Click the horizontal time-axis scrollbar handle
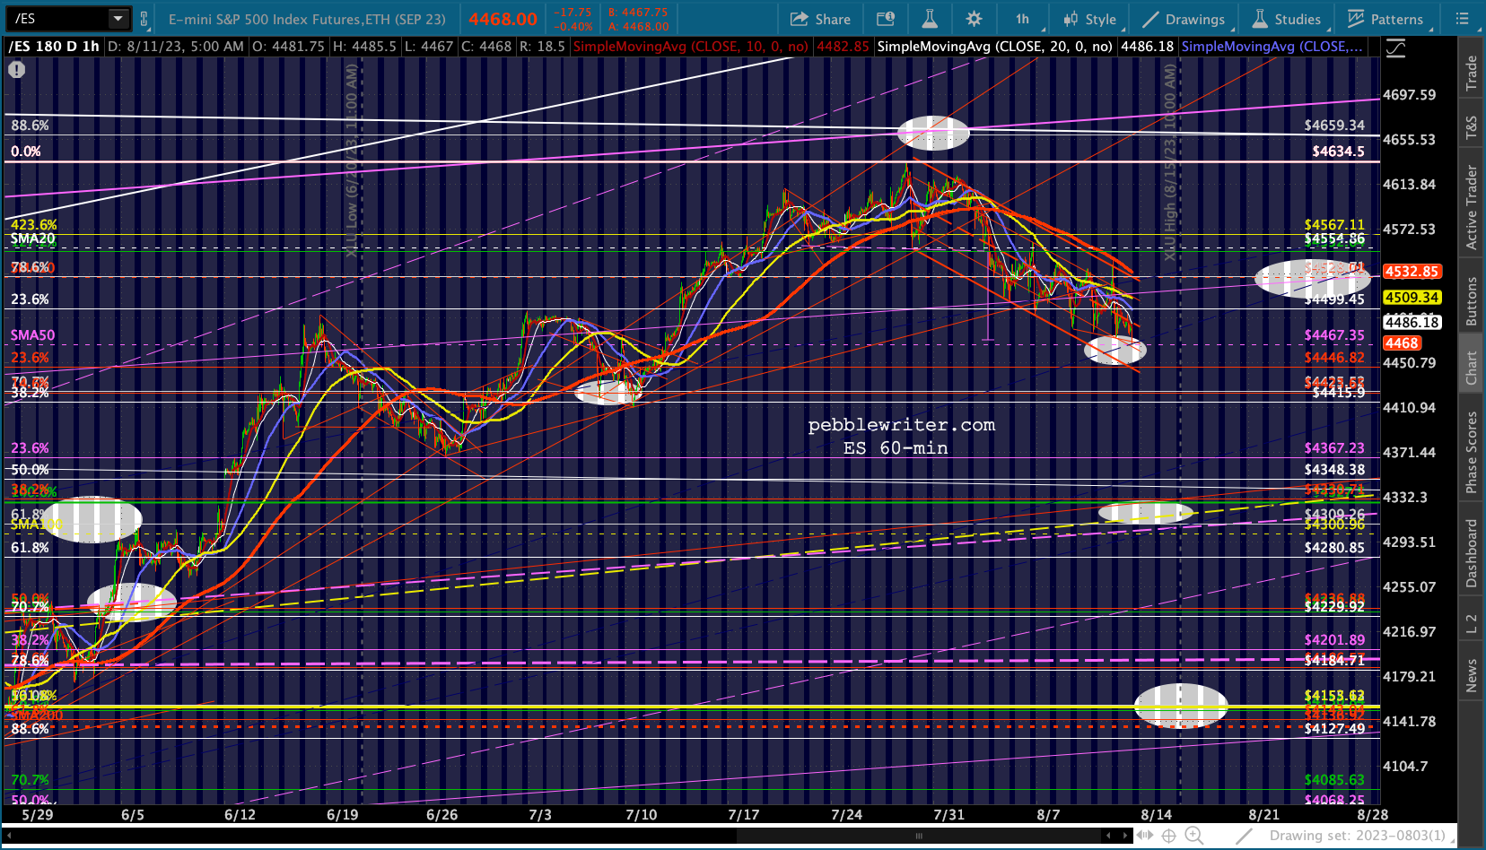Viewport: 1486px width, 850px height. 919,836
